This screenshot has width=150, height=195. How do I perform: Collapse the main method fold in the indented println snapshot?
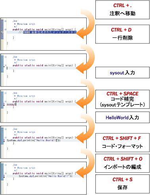coord(6,173)
